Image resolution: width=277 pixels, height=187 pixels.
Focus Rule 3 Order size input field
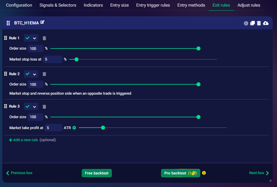tap(35, 117)
